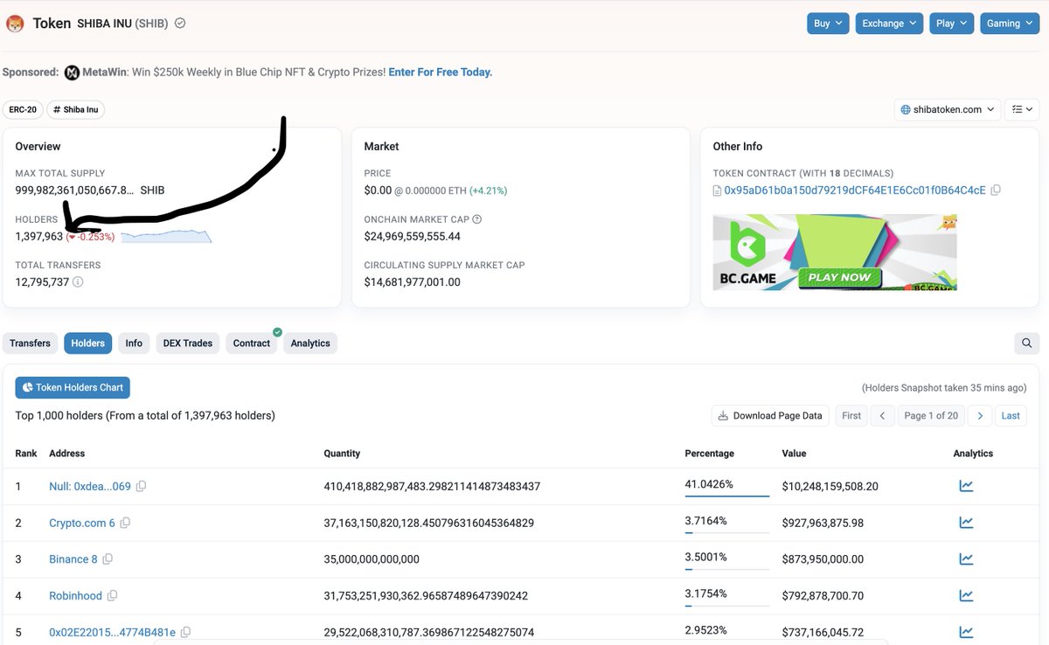Click the Shiba Inu token logo

tap(15, 24)
